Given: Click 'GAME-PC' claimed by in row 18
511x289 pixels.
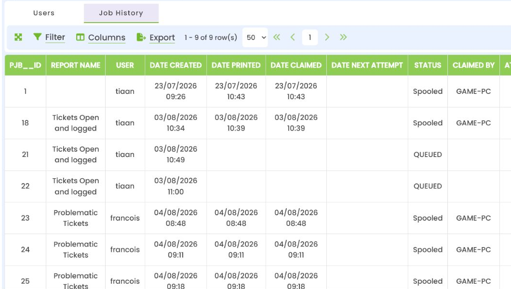Looking at the screenshot, I should coord(473,123).
